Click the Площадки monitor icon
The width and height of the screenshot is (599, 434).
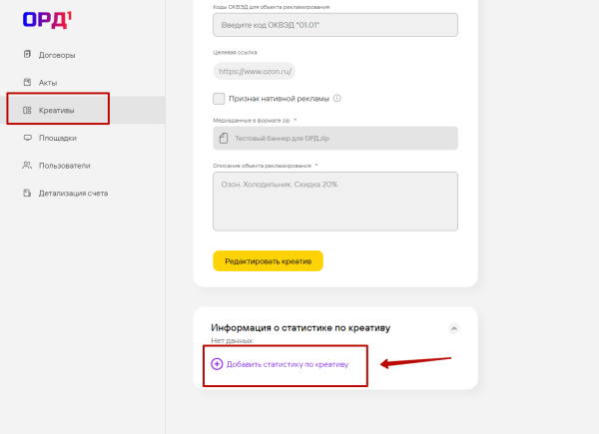point(27,138)
